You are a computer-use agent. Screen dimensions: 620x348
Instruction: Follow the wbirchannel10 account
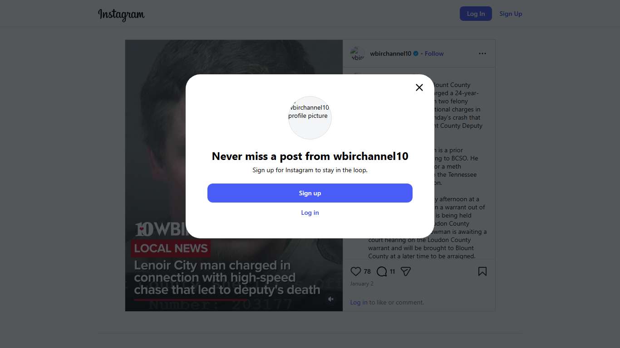434,53
